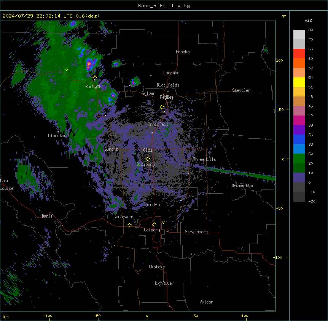Click the -50 tick label on the bottom axis

tap(97, 316)
